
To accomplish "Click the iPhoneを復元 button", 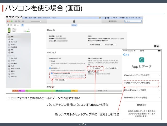I will [110, 45].
